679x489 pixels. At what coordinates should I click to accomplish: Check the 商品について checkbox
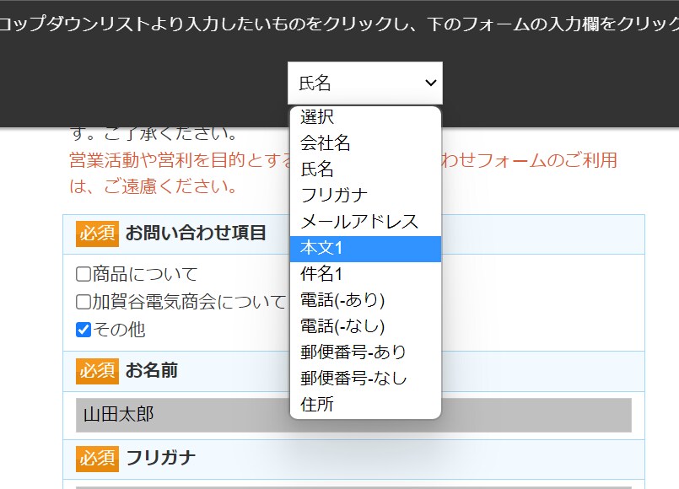[x=84, y=274]
